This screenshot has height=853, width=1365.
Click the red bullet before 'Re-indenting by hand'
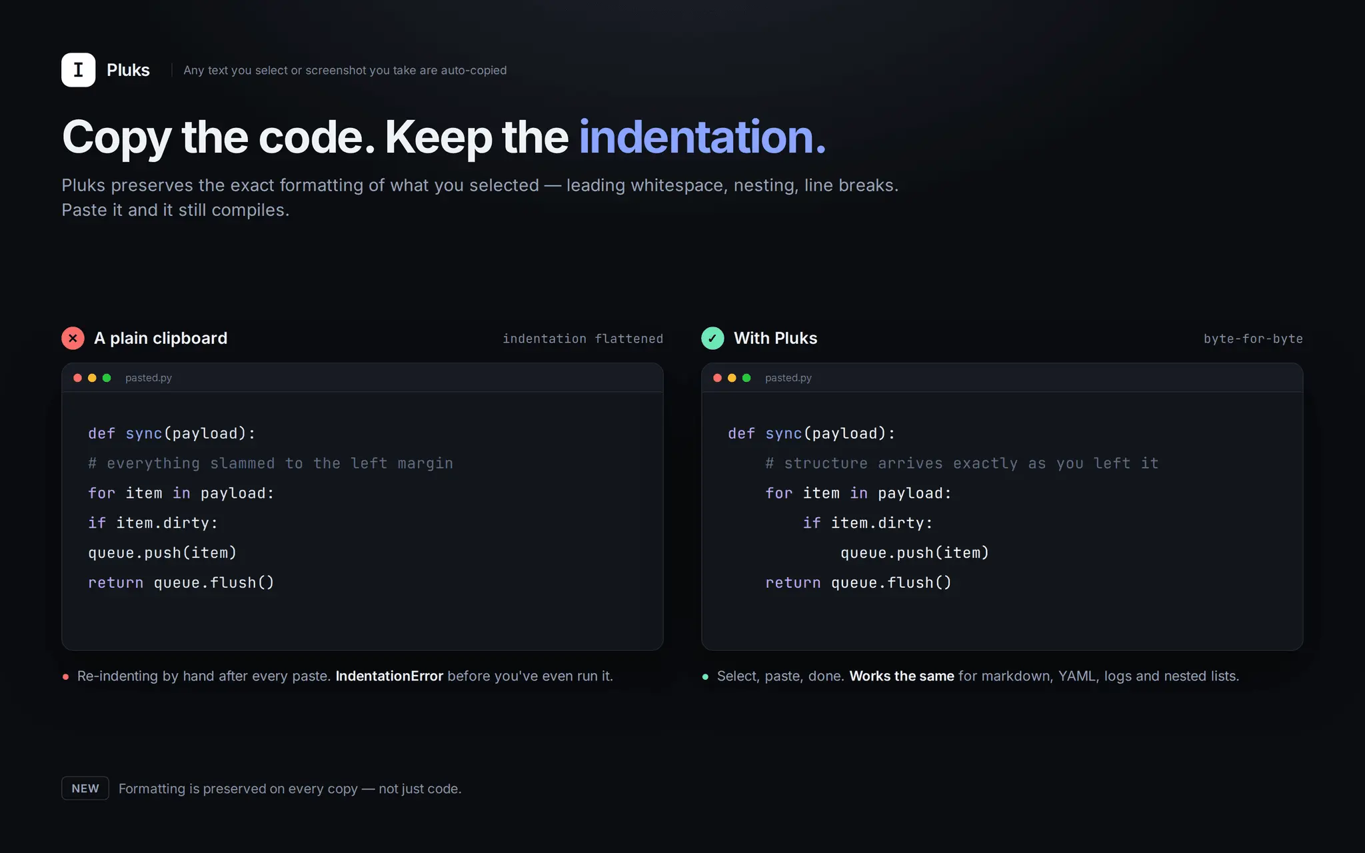click(x=65, y=677)
